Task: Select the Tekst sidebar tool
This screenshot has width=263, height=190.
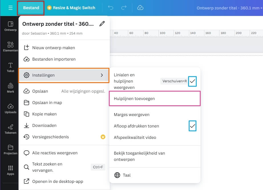Action: (x=10, y=67)
